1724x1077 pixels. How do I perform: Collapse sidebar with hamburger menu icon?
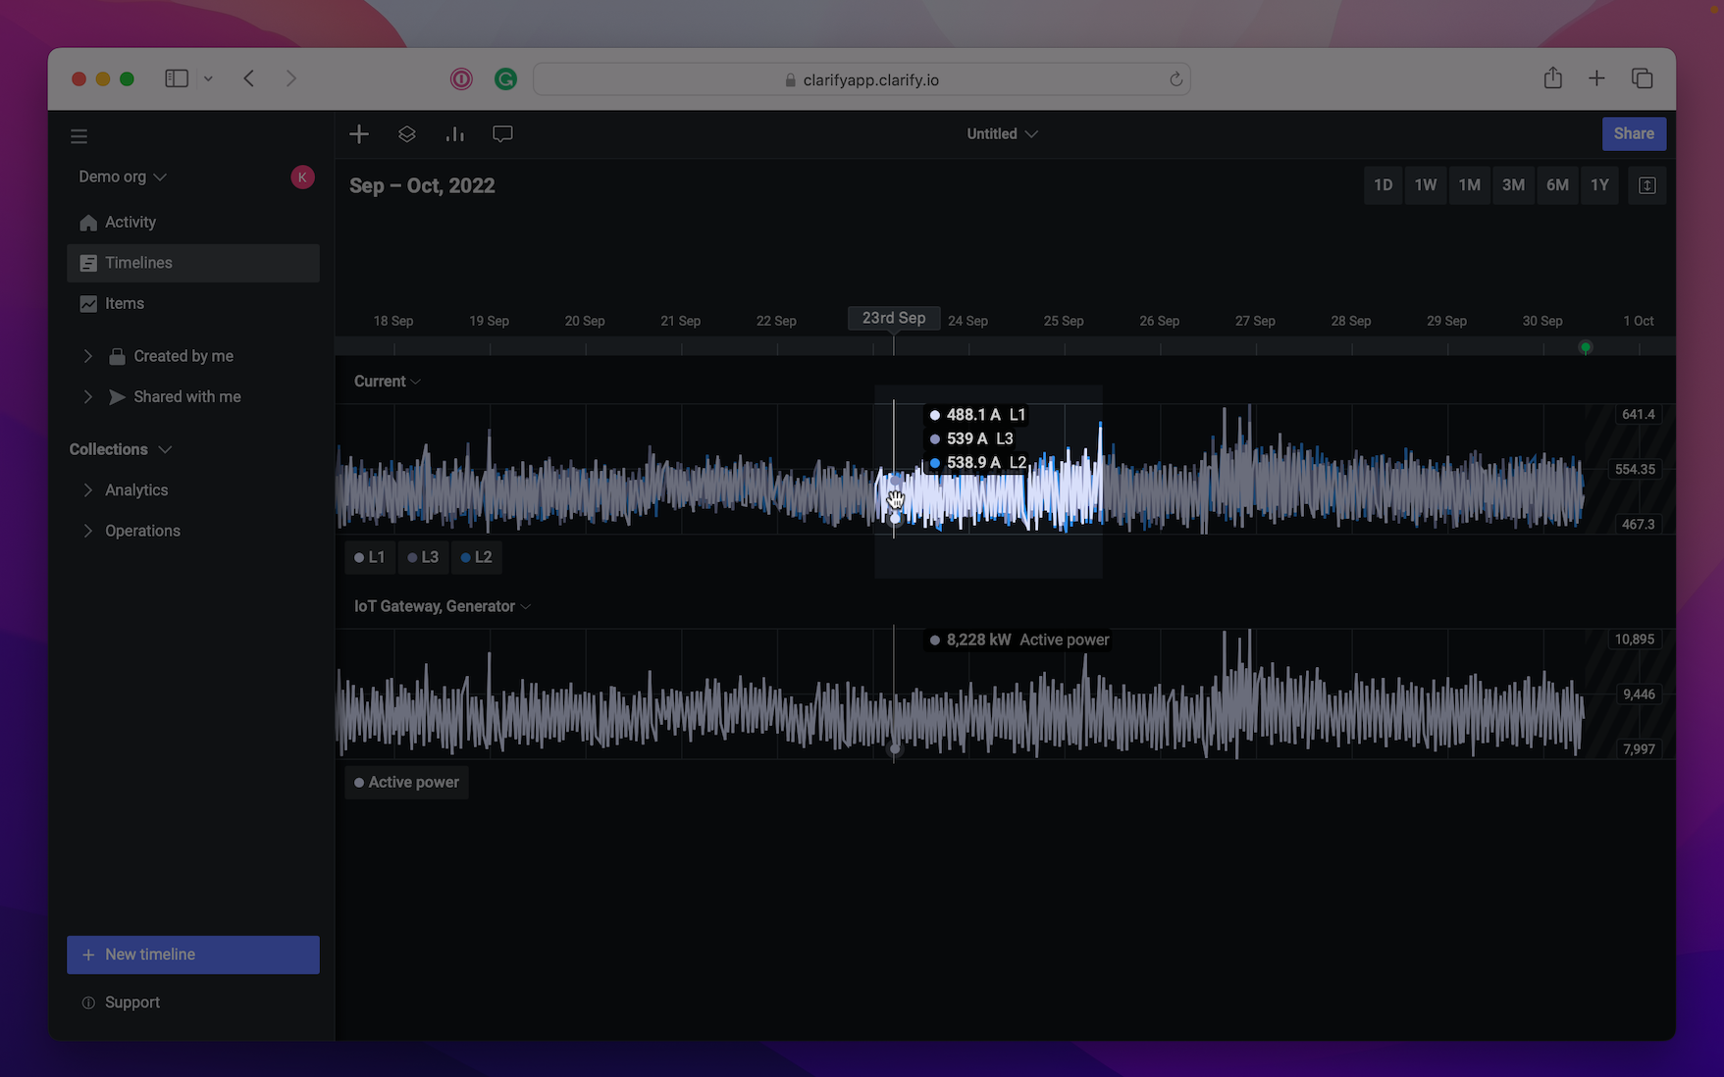79,136
